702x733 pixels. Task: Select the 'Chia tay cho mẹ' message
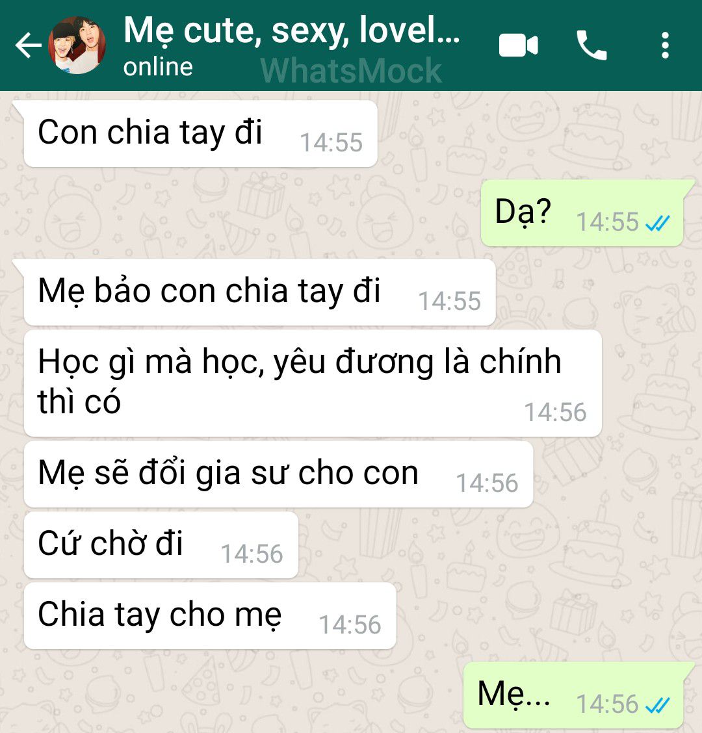210,615
